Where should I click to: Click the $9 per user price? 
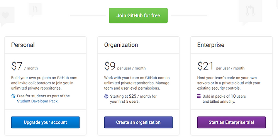click(125, 66)
